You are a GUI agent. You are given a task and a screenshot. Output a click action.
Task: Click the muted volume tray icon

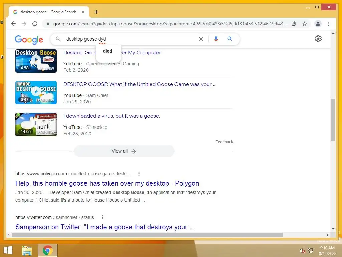coord(302,251)
